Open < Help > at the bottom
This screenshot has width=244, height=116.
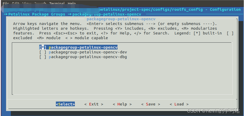click(122, 104)
